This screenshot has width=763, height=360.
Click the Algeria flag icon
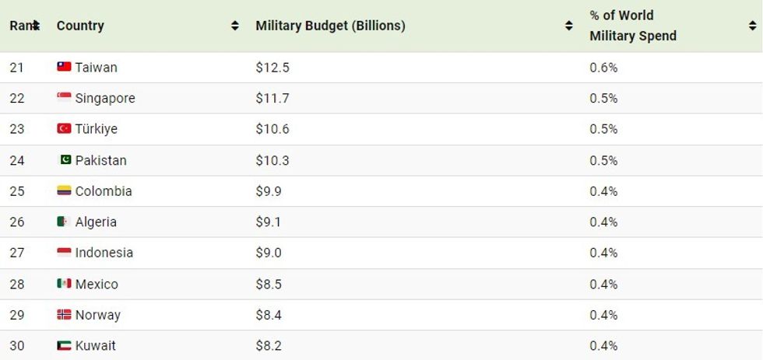pyautogui.click(x=64, y=222)
